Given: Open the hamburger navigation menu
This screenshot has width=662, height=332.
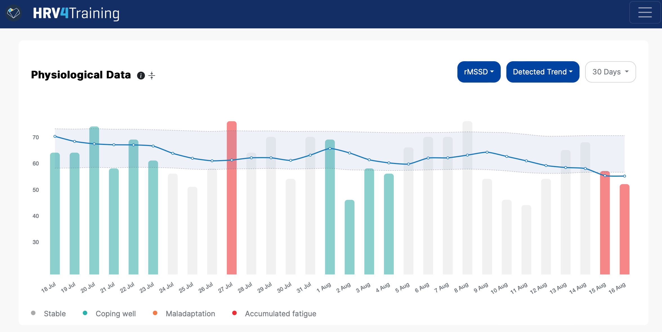Looking at the screenshot, I should coord(645,13).
